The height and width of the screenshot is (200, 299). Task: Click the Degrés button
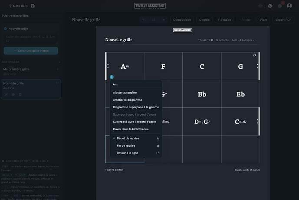tap(204, 20)
